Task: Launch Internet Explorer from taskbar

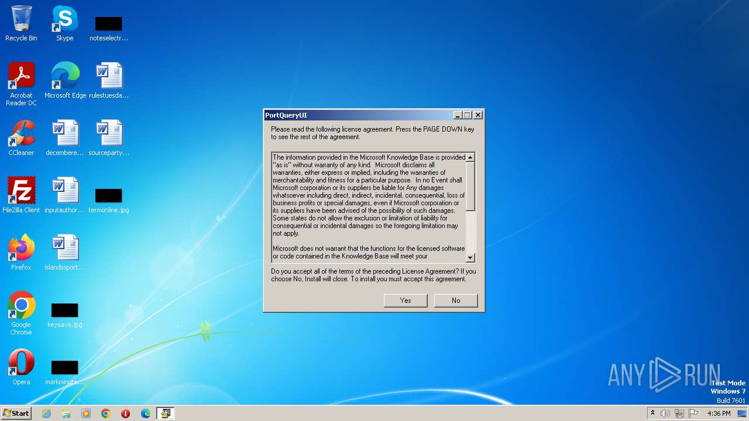Action: click(46, 413)
